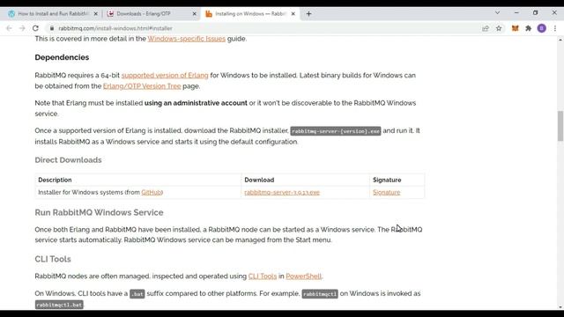
Task: Select the Installing on Windows tab
Action: [x=250, y=14]
